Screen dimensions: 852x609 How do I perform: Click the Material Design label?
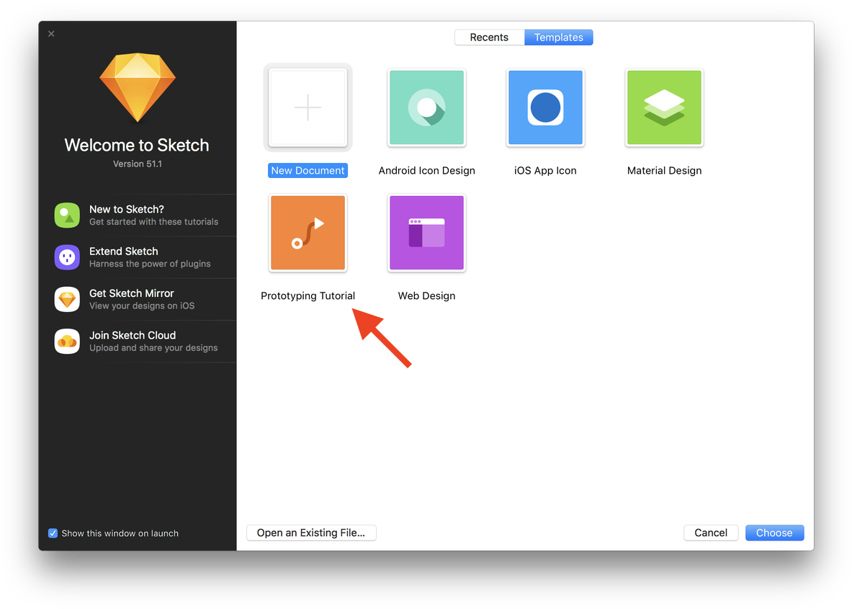[664, 171]
